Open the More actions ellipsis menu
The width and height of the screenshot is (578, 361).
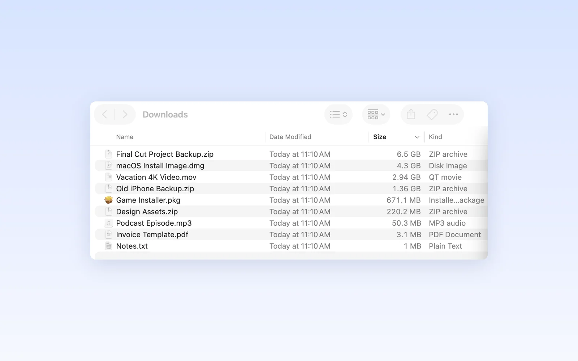453,114
